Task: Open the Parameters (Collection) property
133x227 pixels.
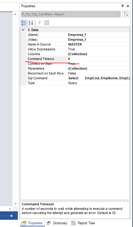Action: point(98,68)
